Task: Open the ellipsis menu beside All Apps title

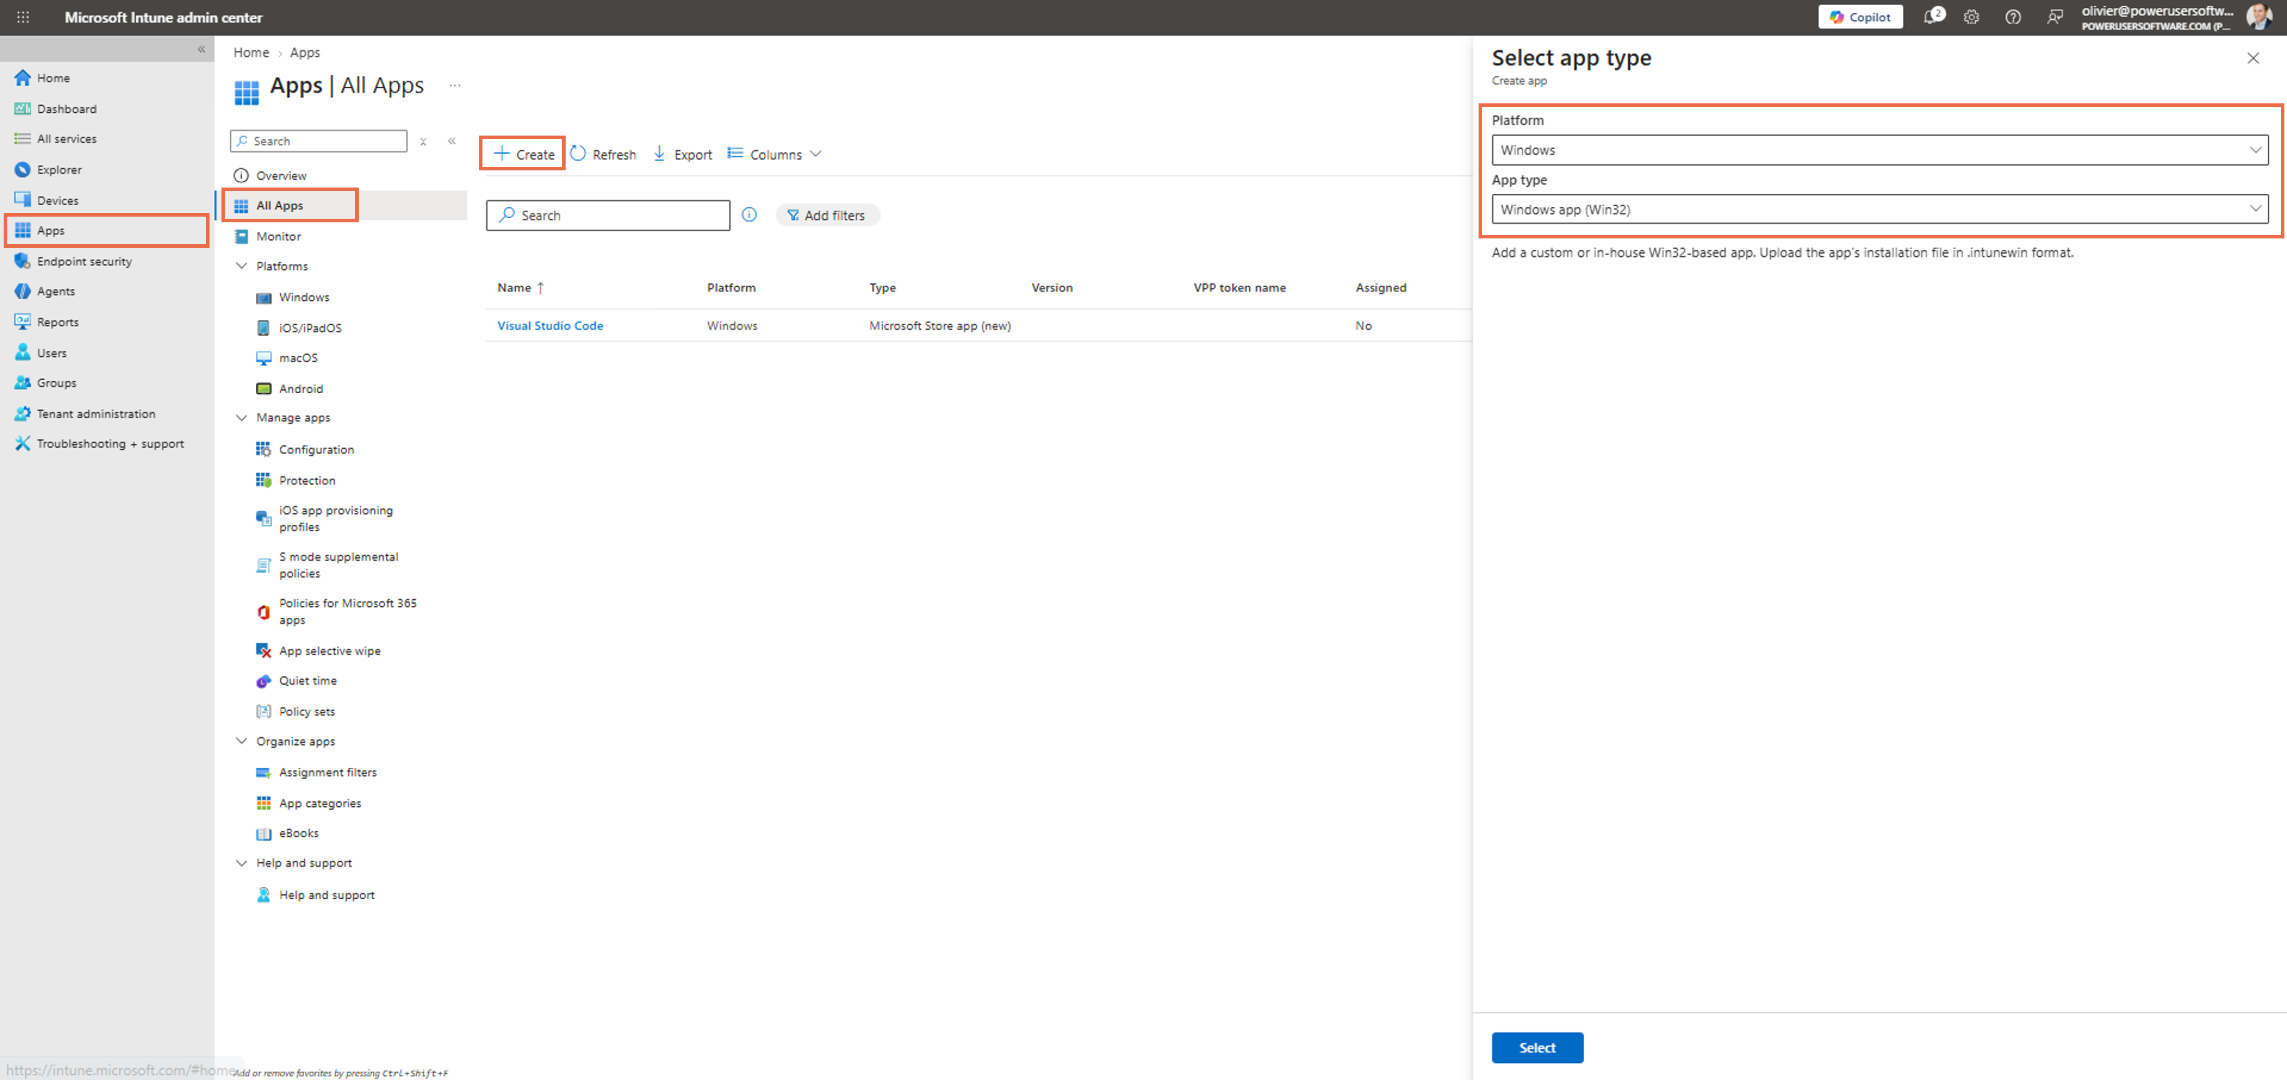Action: [455, 85]
